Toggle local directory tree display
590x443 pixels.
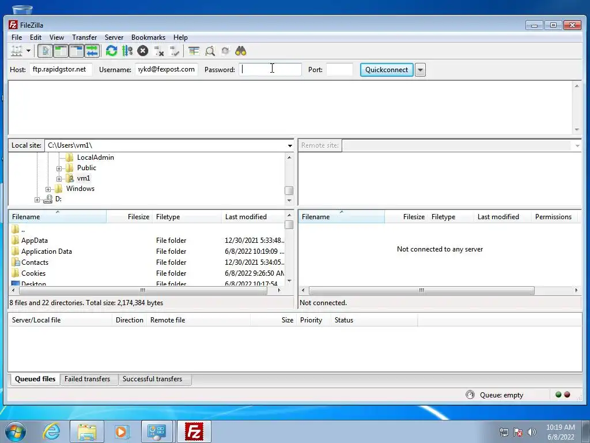60,51
